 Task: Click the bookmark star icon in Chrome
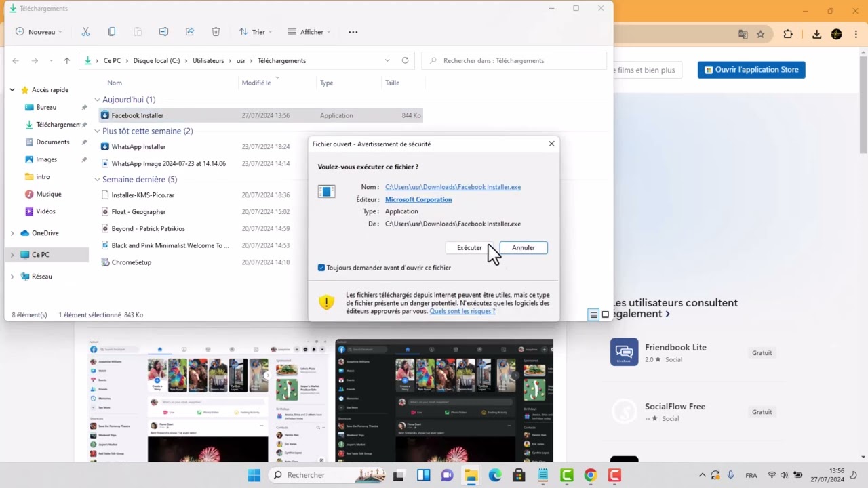point(760,34)
